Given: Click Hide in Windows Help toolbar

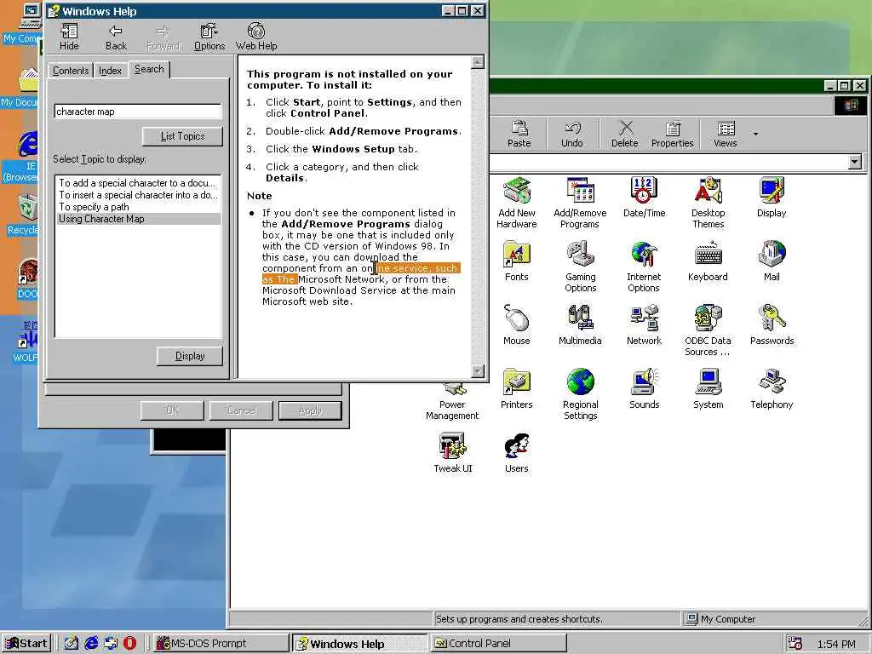Looking at the screenshot, I should pos(69,37).
